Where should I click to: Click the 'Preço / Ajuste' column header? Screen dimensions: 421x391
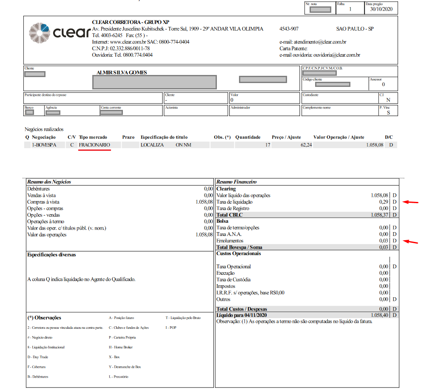point(286,137)
